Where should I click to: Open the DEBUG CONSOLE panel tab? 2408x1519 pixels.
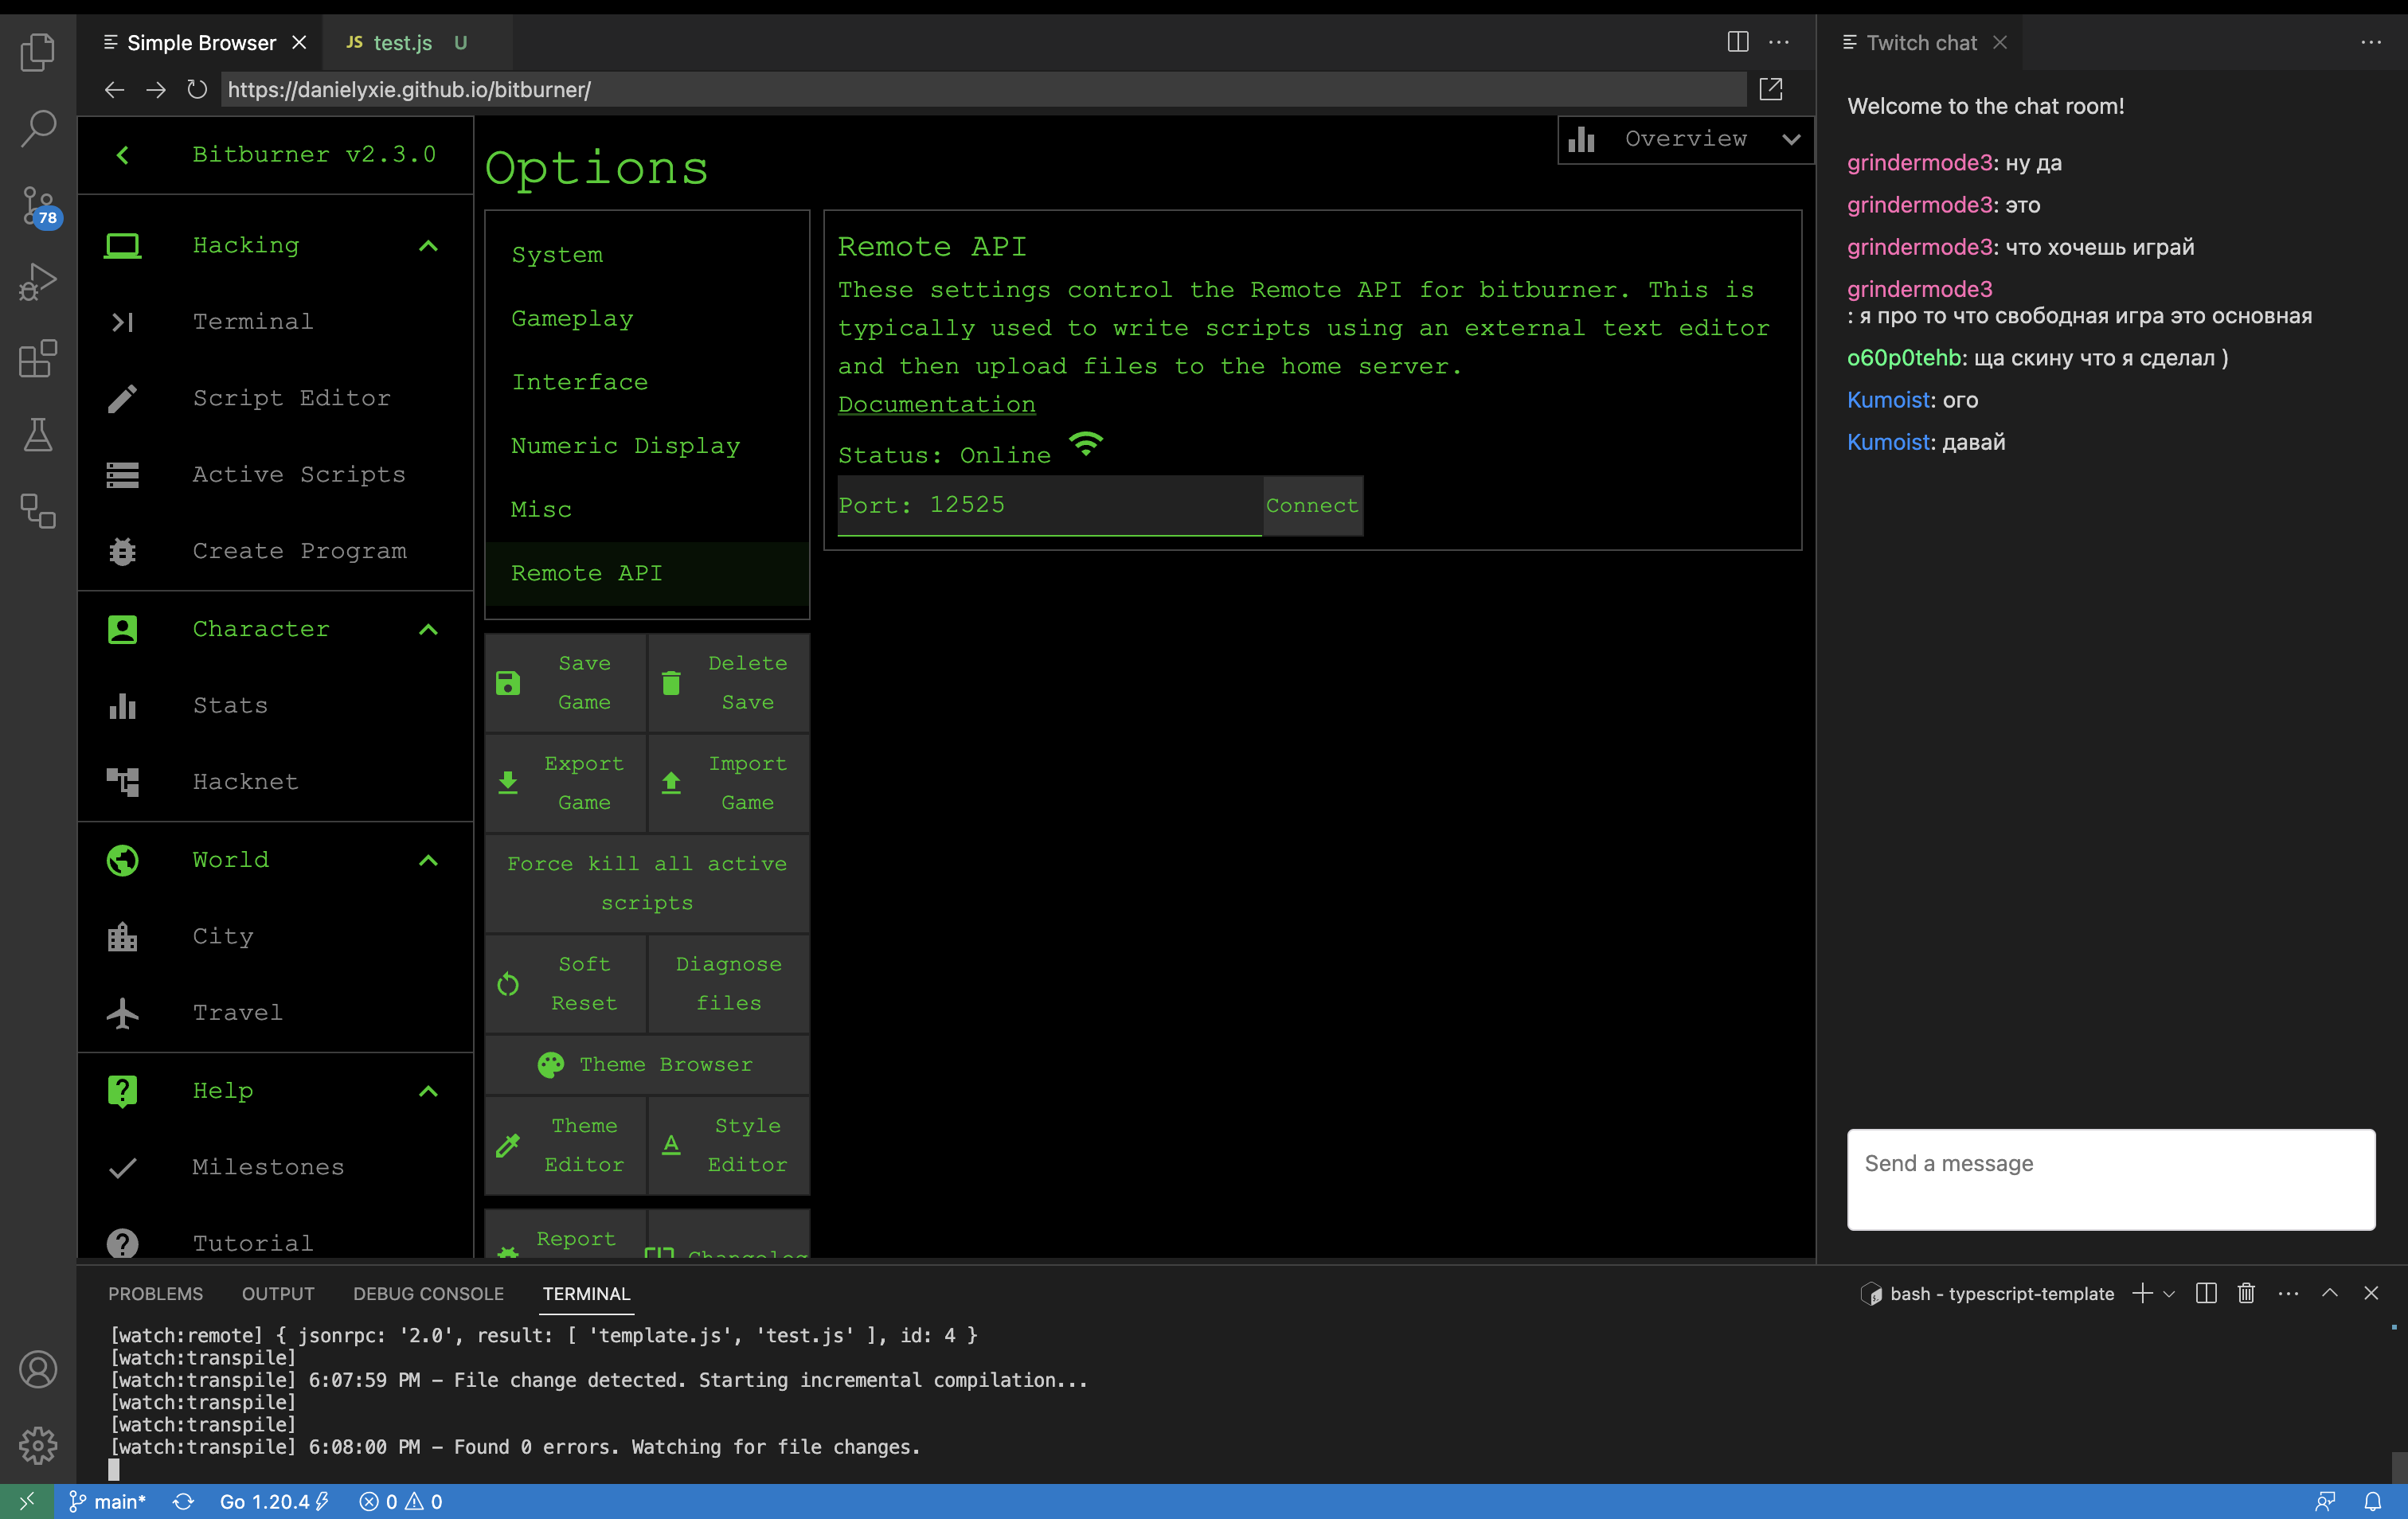428,1293
